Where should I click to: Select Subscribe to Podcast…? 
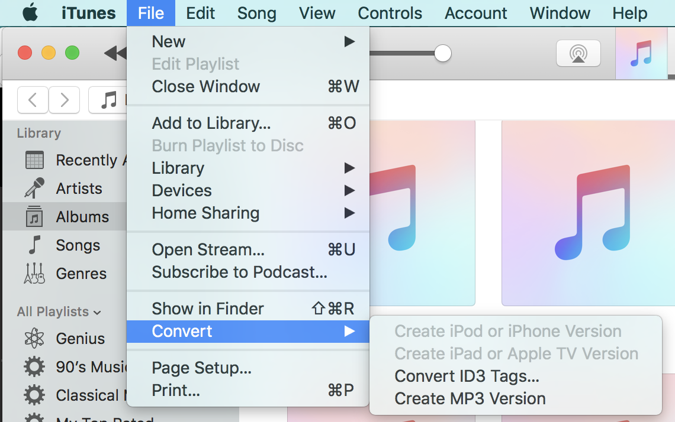point(248,272)
